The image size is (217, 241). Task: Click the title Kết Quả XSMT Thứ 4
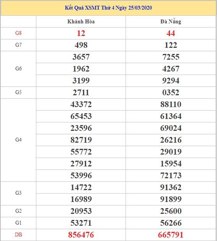click(x=90, y=8)
